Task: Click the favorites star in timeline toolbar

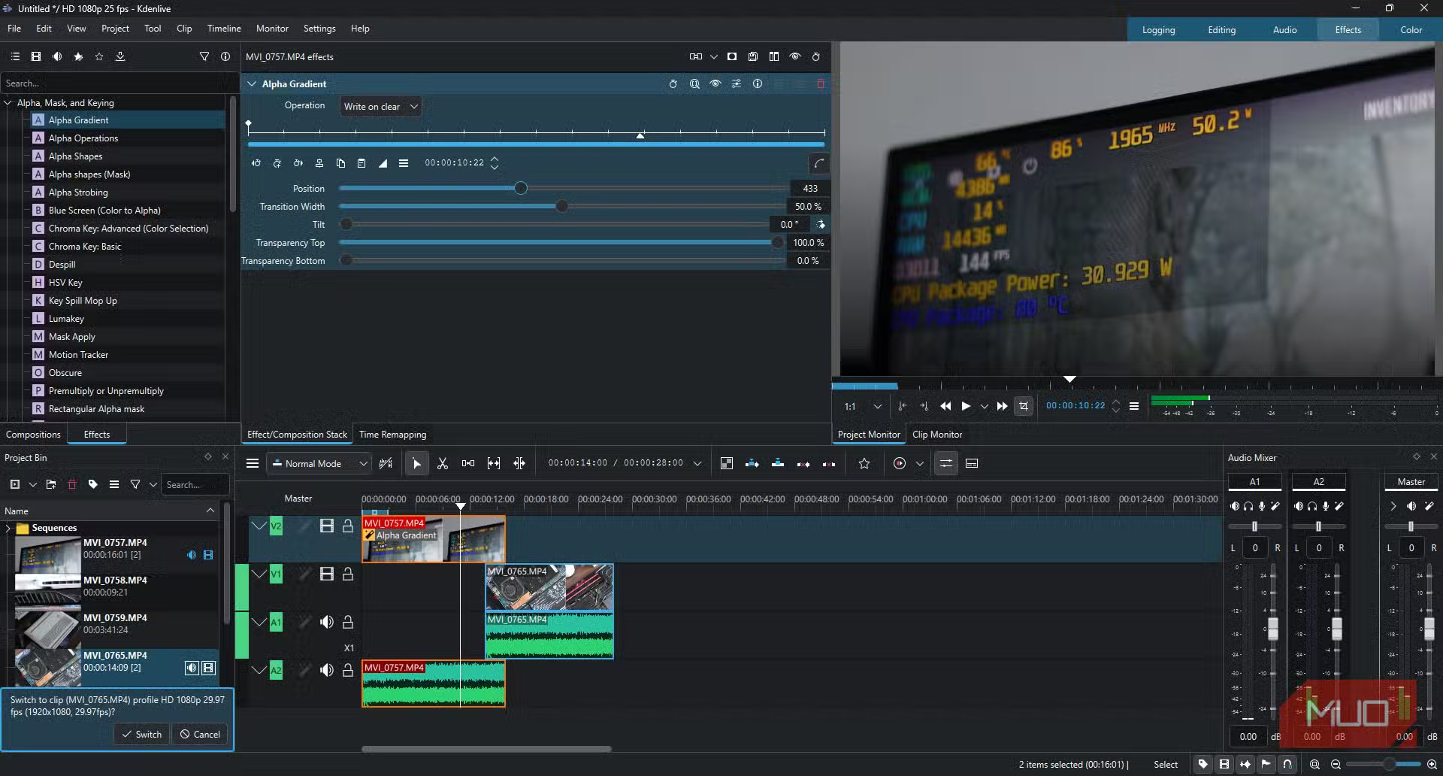Action: (864, 464)
